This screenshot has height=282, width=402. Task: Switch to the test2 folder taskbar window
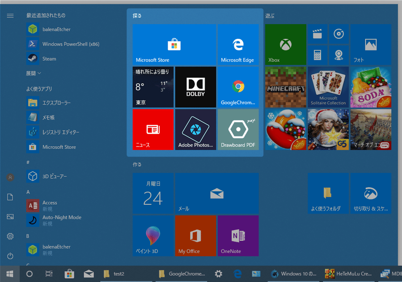126,274
